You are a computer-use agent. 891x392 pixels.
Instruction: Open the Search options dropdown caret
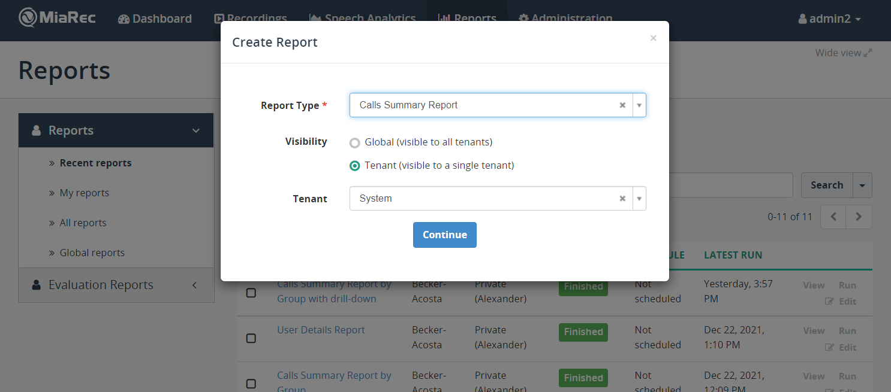pyautogui.click(x=862, y=185)
